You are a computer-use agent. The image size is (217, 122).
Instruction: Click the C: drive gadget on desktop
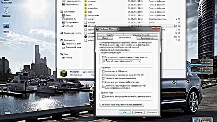tap(202, 62)
